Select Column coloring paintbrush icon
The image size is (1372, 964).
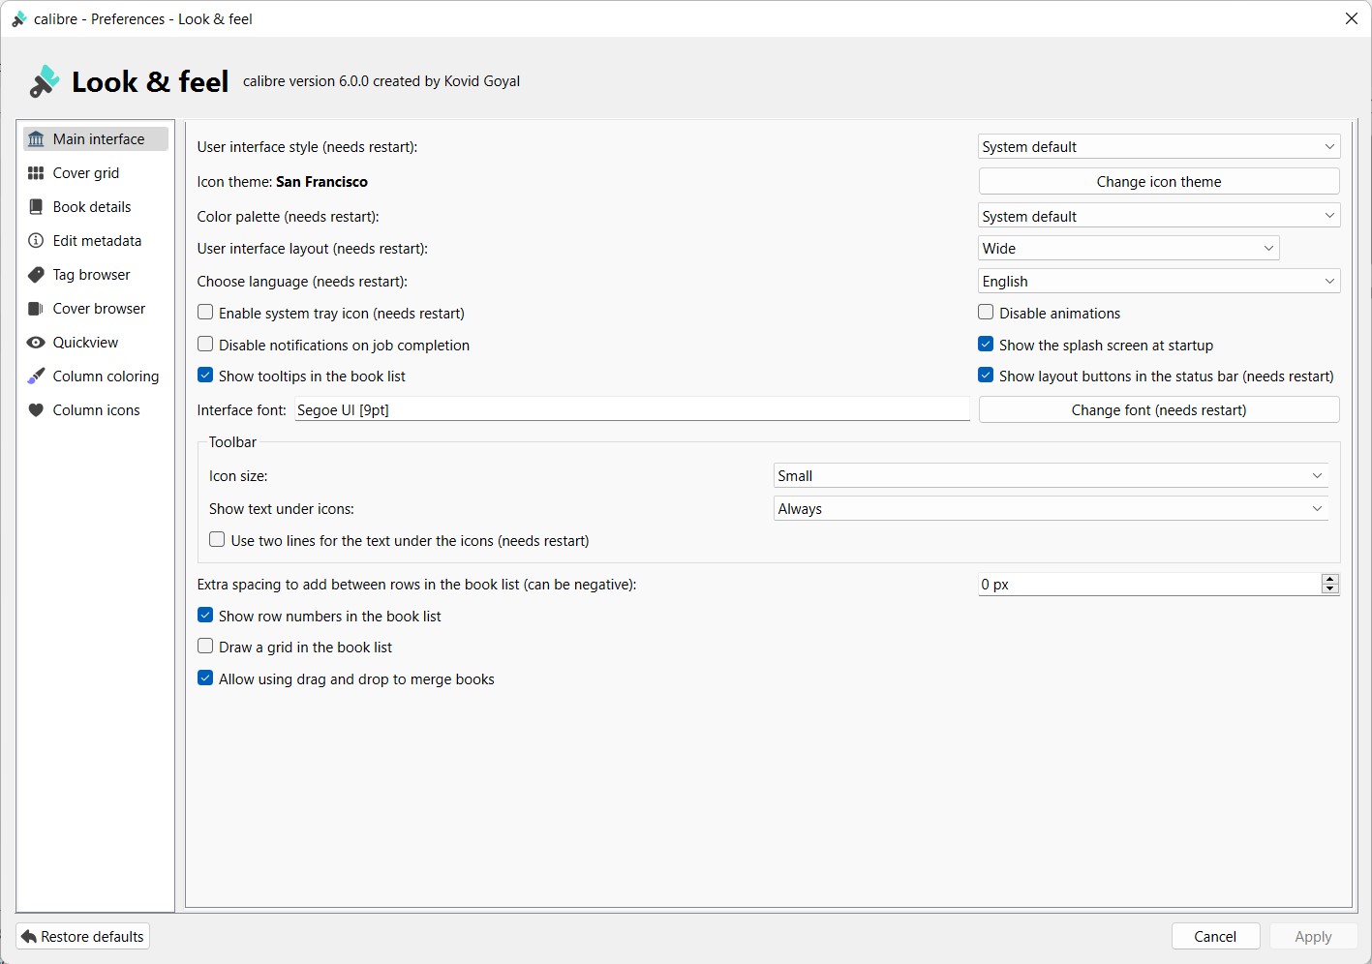tap(36, 377)
